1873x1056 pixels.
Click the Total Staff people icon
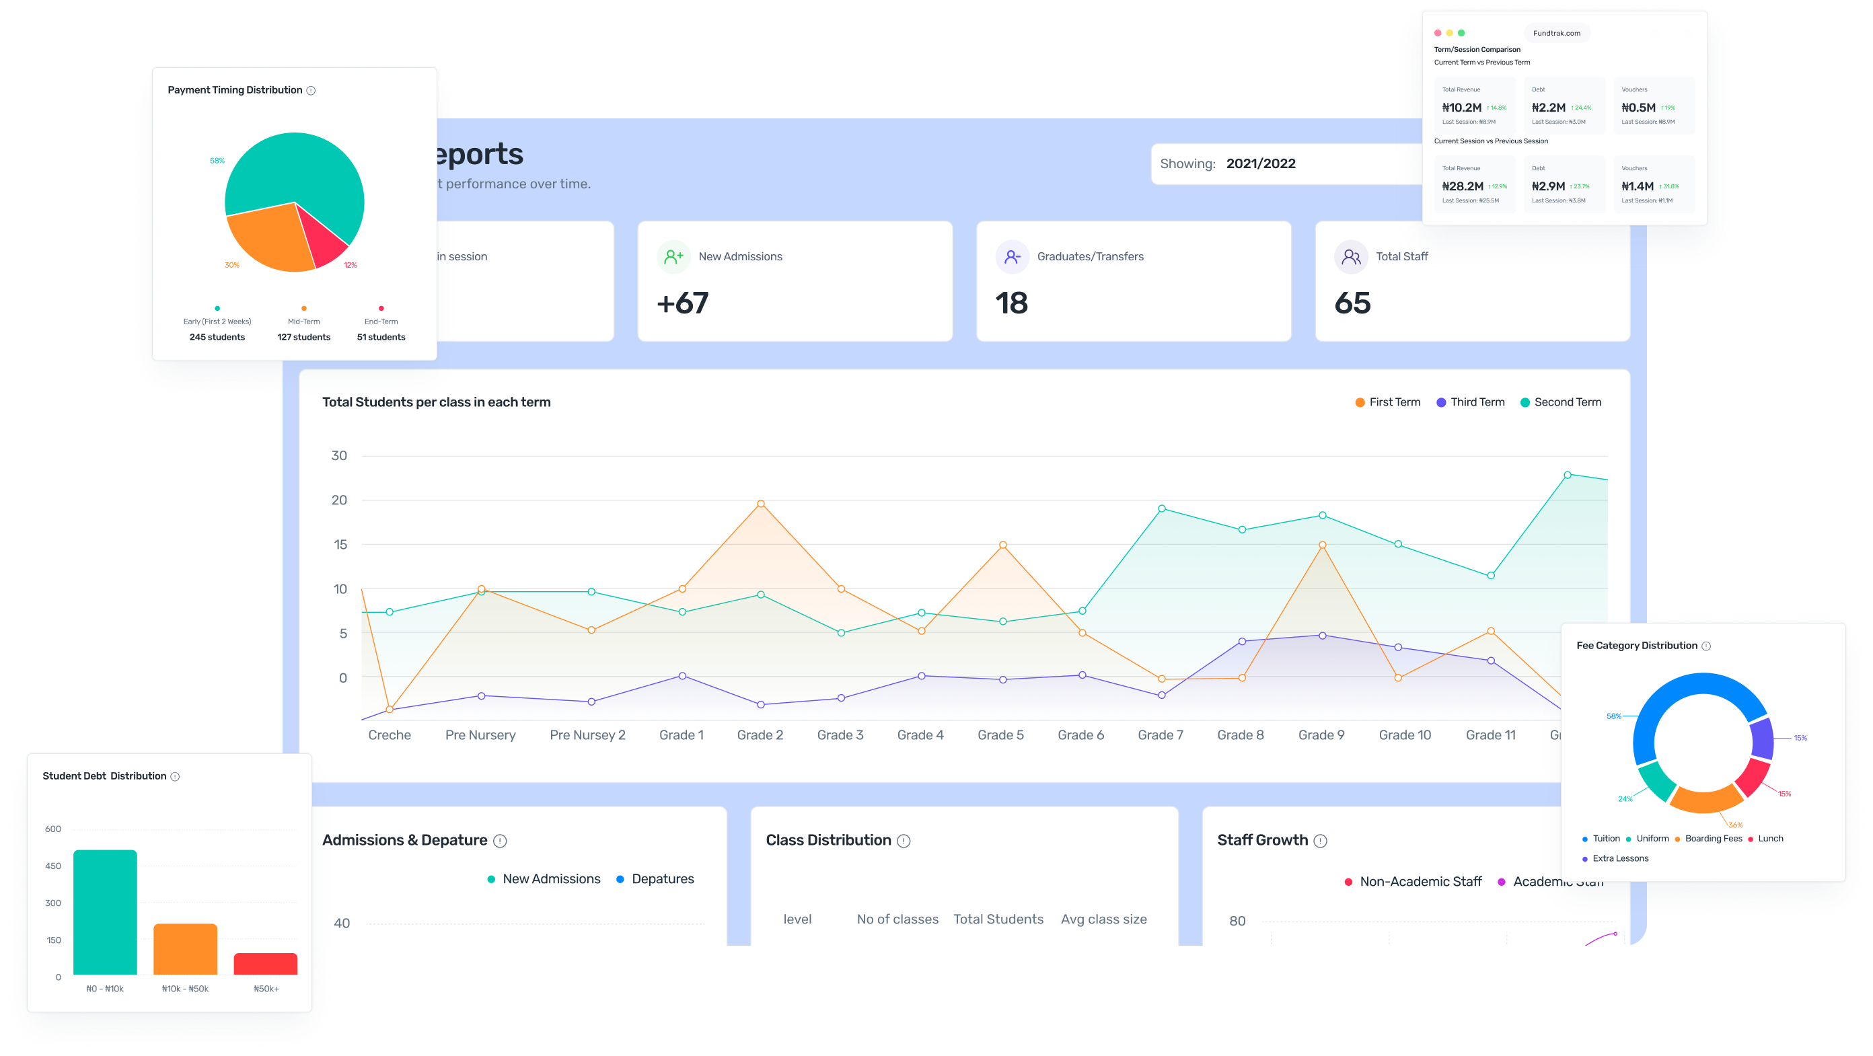point(1351,256)
